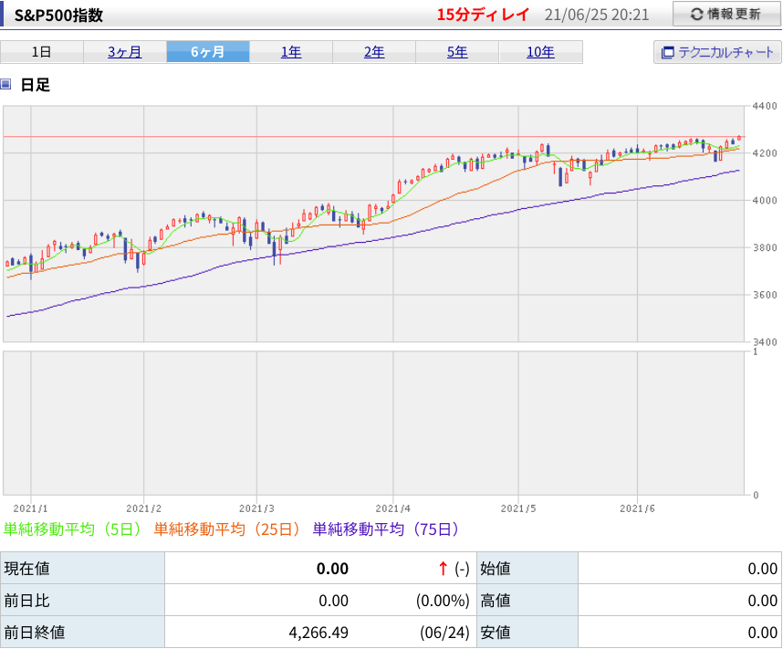Image resolution: width=783 pixels, height=649 pixels.
Task: Click the S&P500指数 title
Action: click(58, 15)
